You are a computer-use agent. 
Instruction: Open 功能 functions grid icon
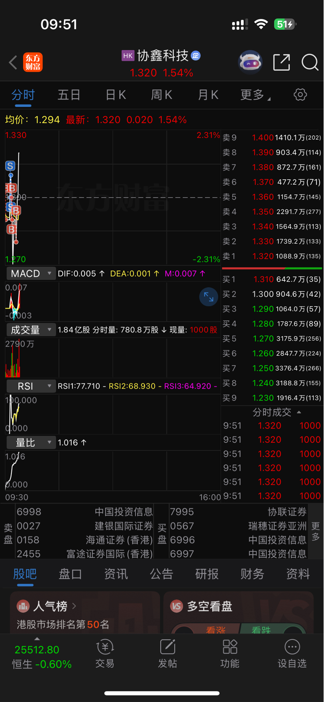pos(230,654)
